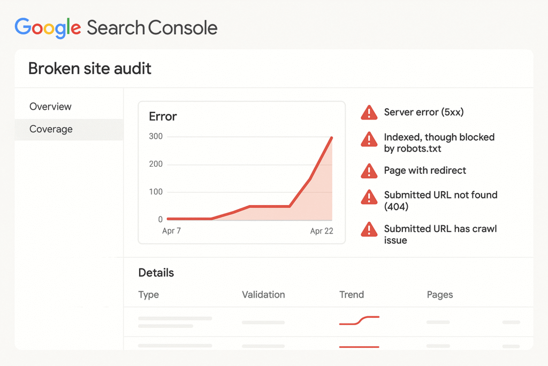
Task: Click the 300 y-axis label
Action: [156, 137]
